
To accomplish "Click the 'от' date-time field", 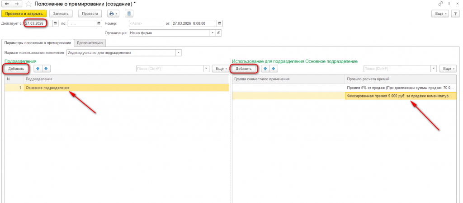I will click(194, 23).
